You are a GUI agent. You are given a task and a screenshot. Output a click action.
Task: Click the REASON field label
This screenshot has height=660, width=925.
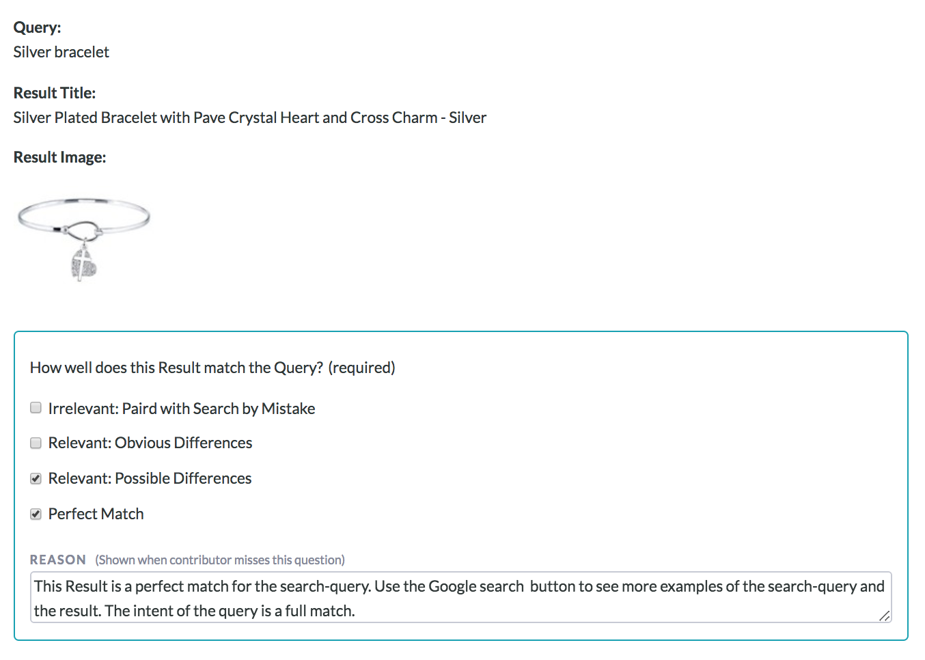pyautogui.click(x=58, y=560)
